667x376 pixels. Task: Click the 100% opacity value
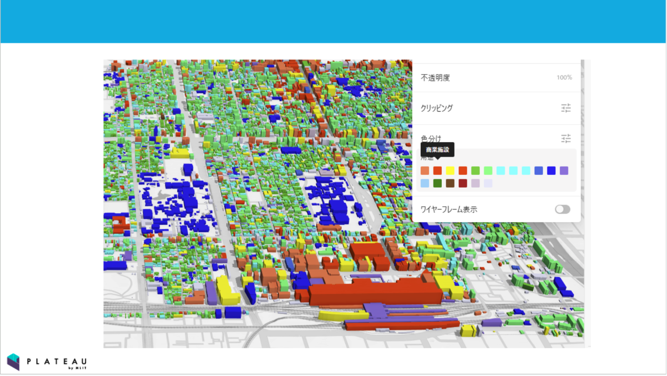(x=564, y=78)
